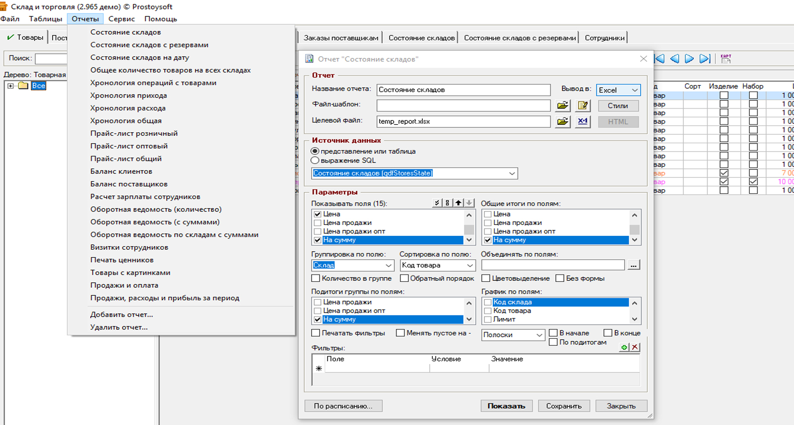This screenshot has width=794, height=425.
Task: Click check-all fields icon above field list
Action: [x=437, y=203]
